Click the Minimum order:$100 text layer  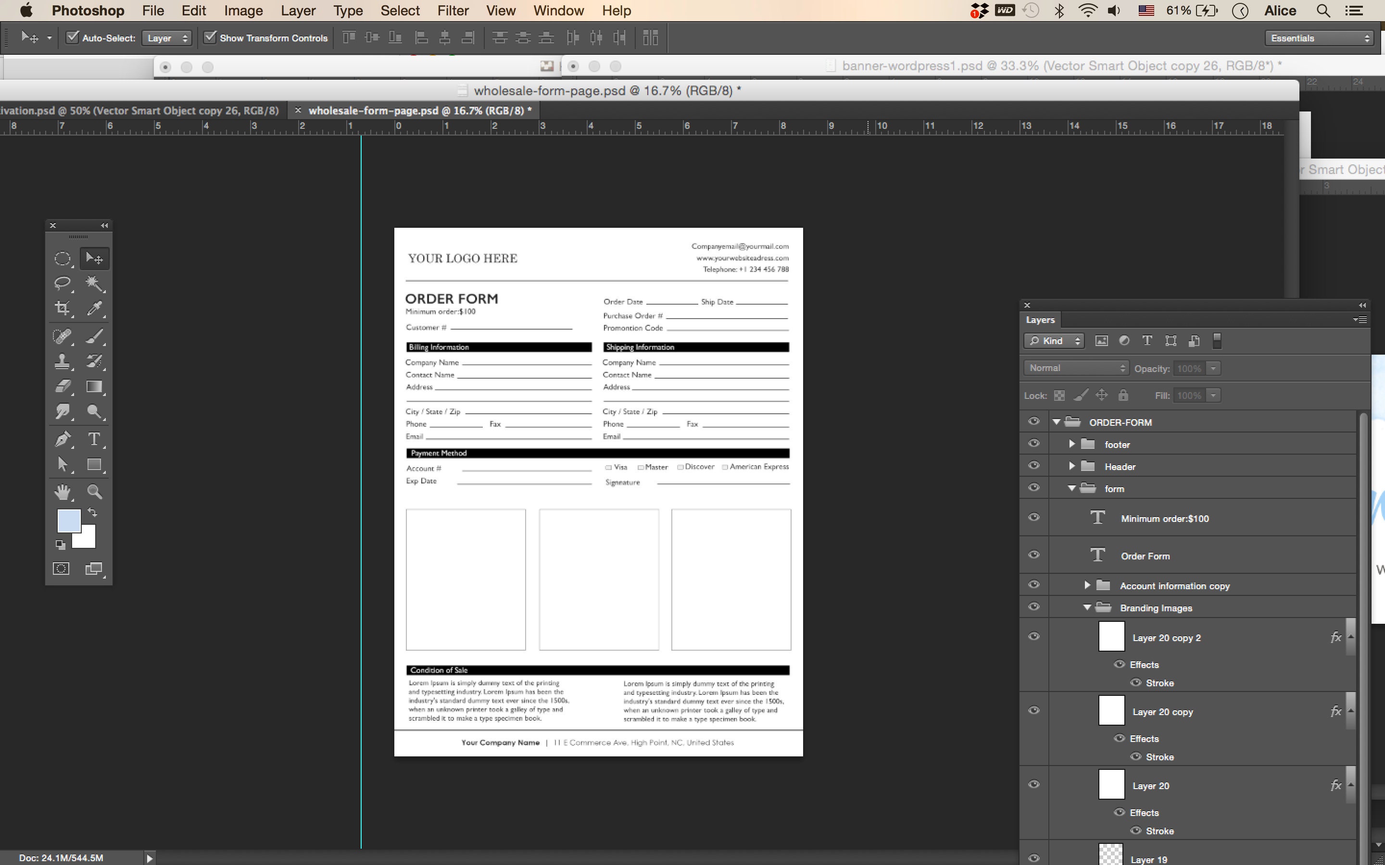pos(1166,519)
